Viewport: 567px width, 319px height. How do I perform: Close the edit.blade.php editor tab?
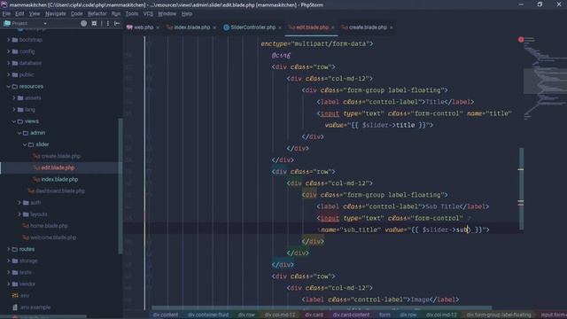(x=333, y=27)
